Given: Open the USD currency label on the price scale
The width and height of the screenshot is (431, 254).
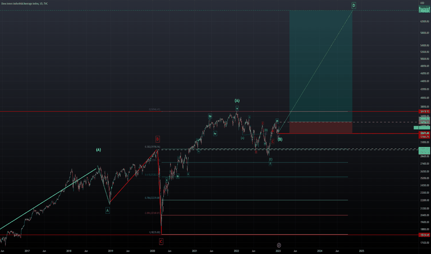Looking at the screenshot, I should pyautogui.click(x=422, y=3).
